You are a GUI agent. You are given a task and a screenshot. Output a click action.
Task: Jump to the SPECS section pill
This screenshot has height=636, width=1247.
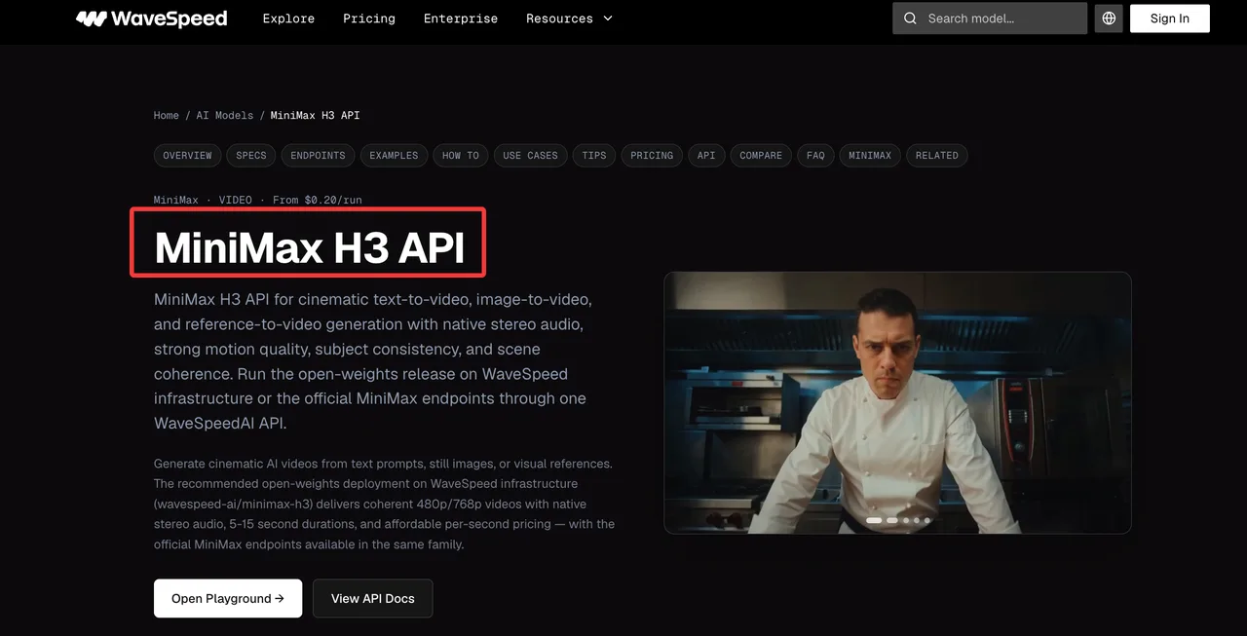(251, 155)
